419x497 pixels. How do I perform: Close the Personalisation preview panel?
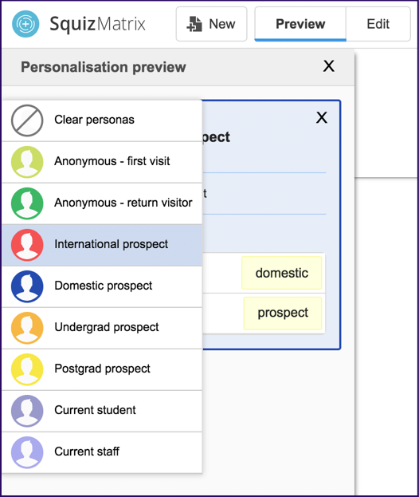coord(329,66)
